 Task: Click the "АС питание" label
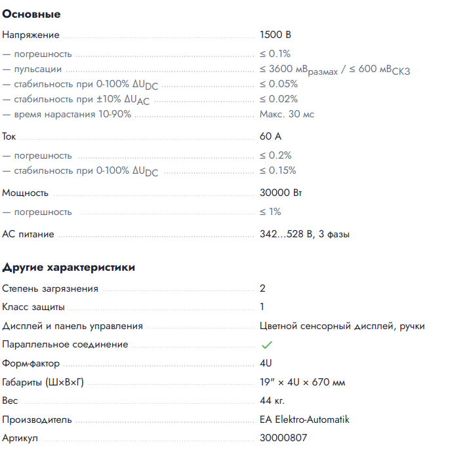click(x=28, y=234)
